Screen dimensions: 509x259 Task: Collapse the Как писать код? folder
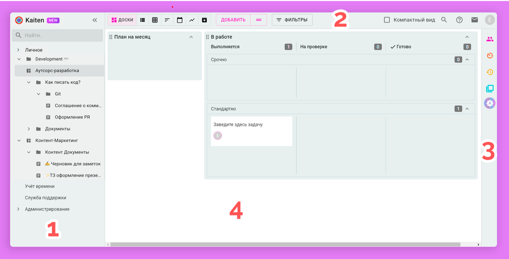point(29,82)
